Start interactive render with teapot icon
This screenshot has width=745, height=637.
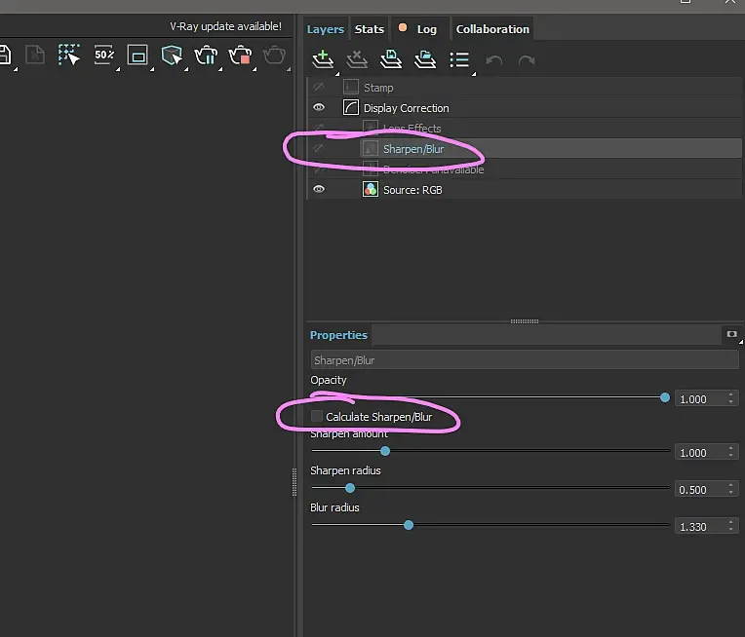pyautogui.click(x=206, y=56)
